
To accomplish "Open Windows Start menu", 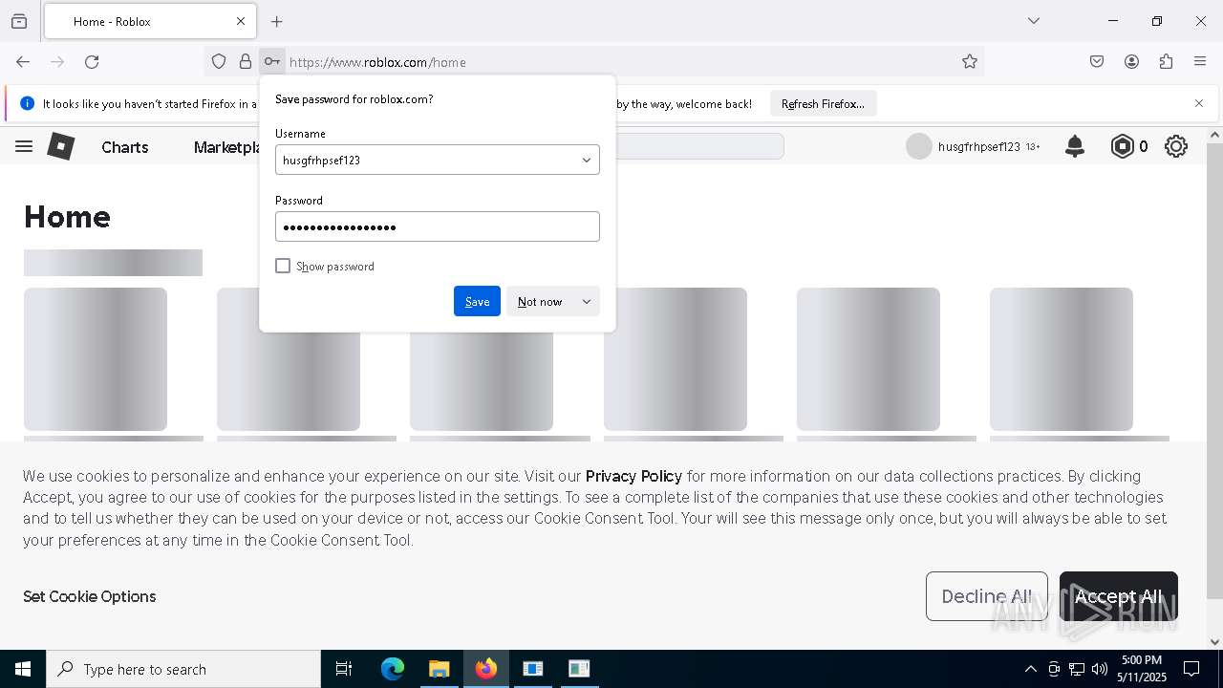I will [x=23, y=669].
